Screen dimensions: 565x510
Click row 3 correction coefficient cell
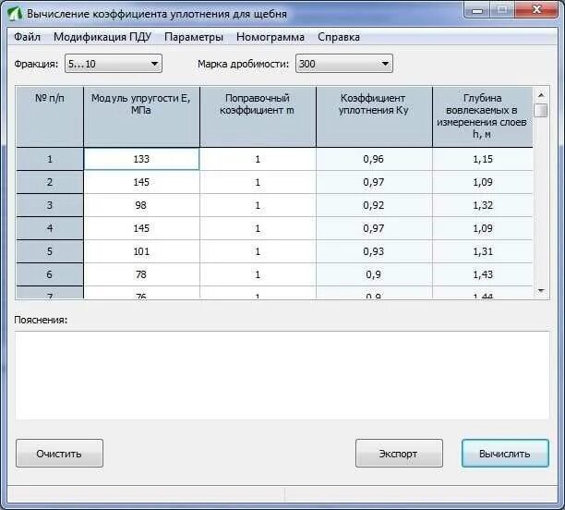click(258, 205)
